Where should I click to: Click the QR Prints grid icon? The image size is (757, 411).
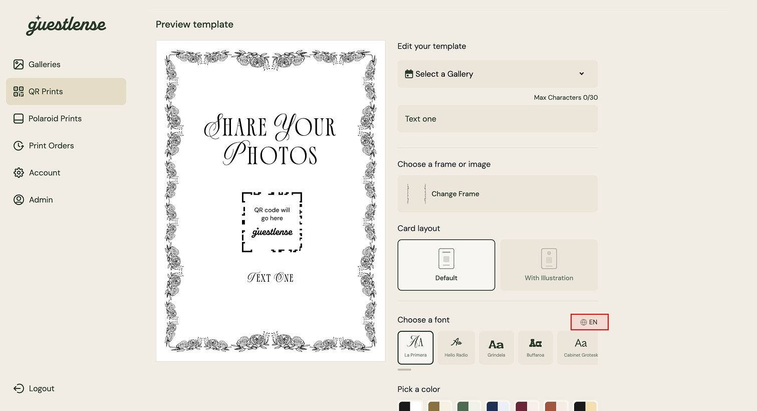19,91
